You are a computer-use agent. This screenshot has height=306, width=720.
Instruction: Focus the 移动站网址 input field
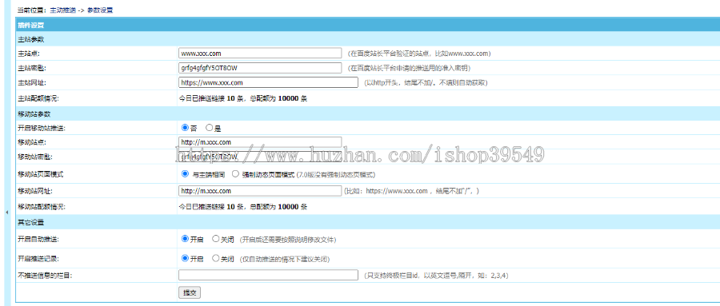pos(260,190)
